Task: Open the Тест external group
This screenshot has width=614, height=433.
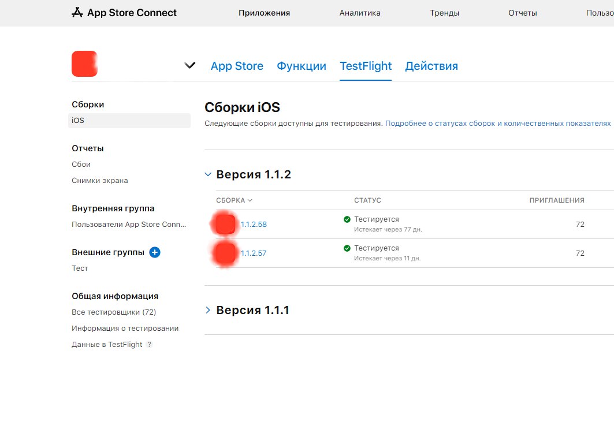Action: (x=80, y=268)
